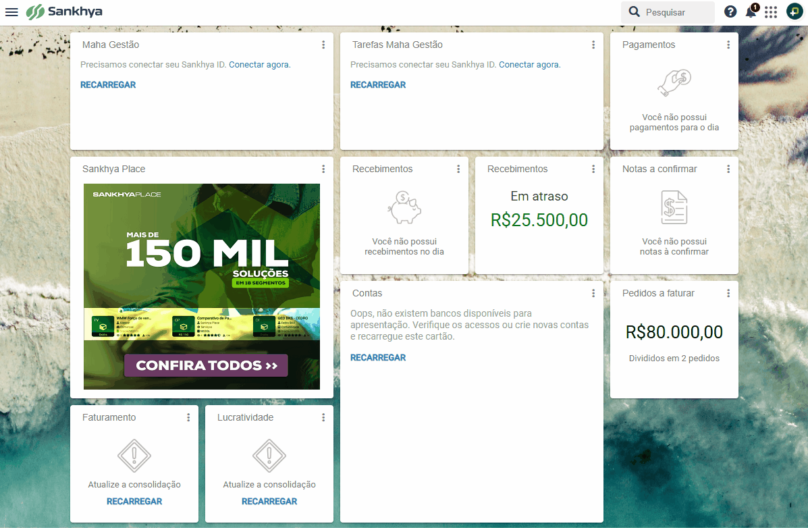Open the user profile avatar
Screen dimensions: 808x528
(x=794, y=11)
